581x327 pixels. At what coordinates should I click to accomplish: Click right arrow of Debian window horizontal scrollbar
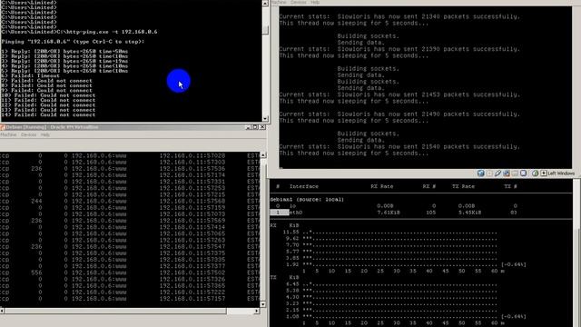click(256, 311)
